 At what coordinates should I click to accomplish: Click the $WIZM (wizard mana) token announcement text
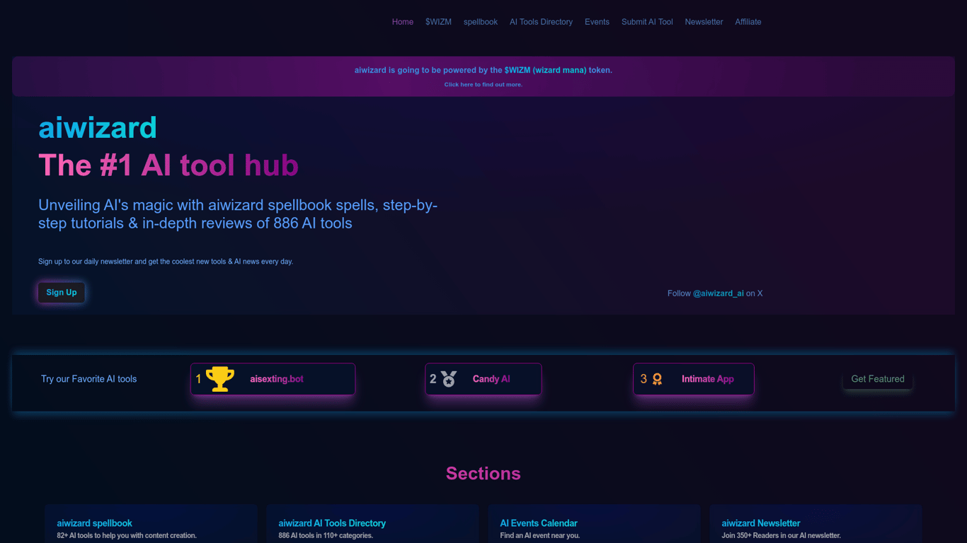pos(483,70)
